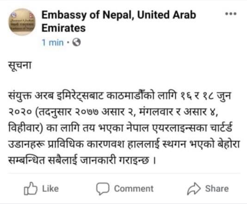Click the post line starting "विहीवार)"
The image size is (247, 204).
[120, 128]
